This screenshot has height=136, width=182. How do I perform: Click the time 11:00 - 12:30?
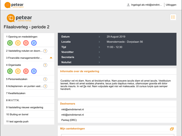(114, 47)
